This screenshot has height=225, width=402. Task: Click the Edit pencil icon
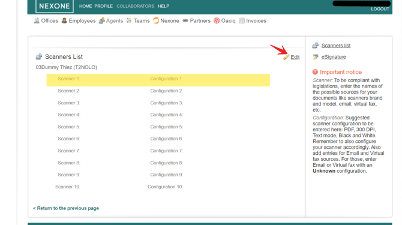click(x=286, y=57)
